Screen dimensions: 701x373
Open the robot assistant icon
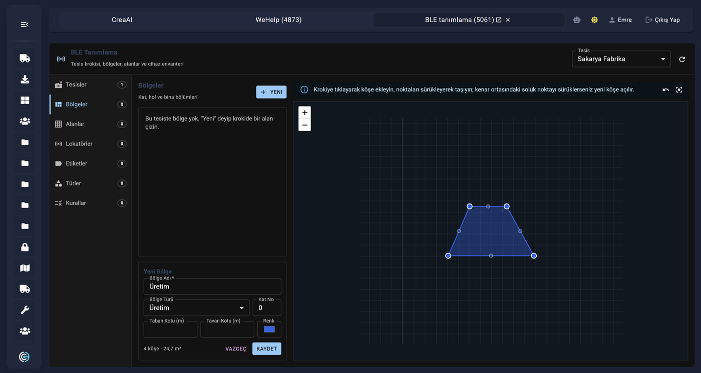tap(577, 20)
